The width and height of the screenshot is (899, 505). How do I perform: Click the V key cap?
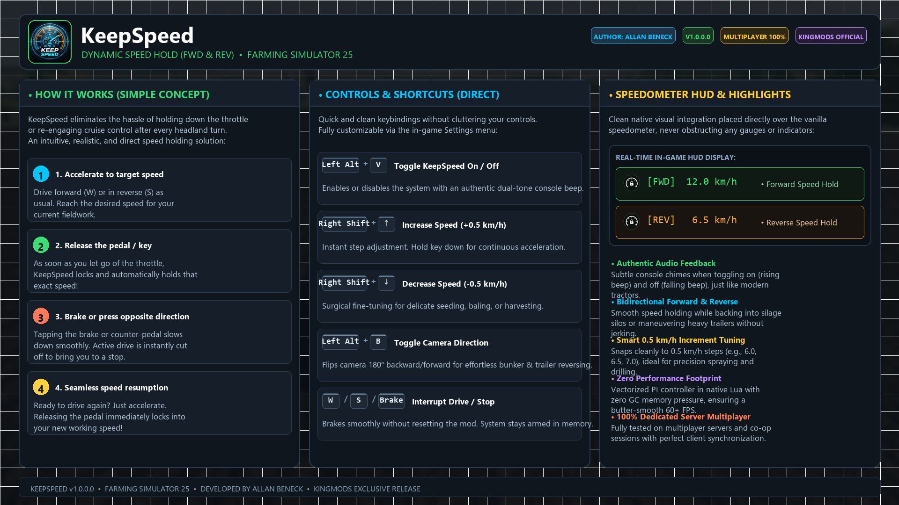point(378,165)
